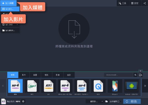The image size is (148, 105).
Task: Select the iPhone X device preset
Action: click(115, 87)
